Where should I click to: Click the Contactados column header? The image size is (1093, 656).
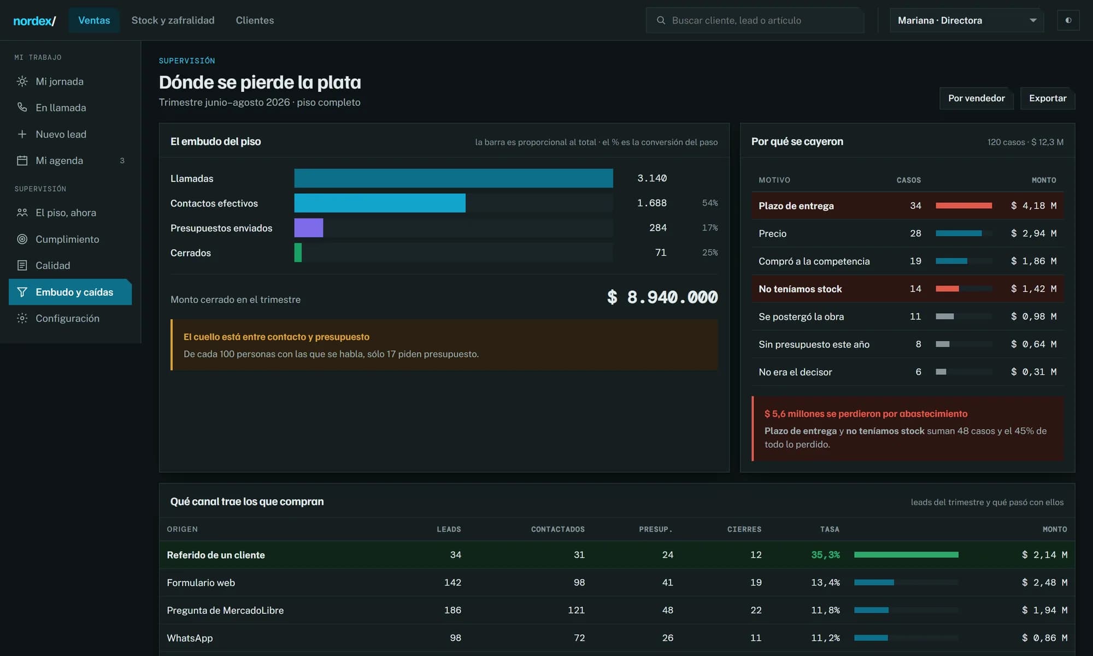point(557,529)
